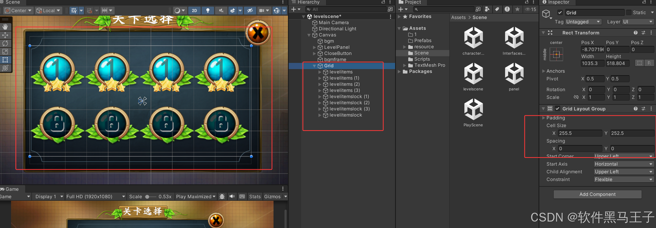Toggle the Grid Layout Group enabled checkbox
656x228 pixels.
pyautogui.click(x=557, y=109)
